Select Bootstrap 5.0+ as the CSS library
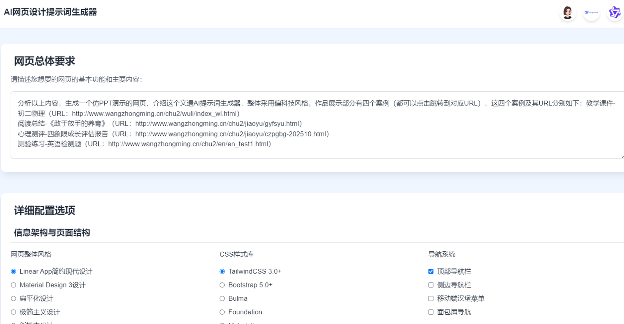 pyautogui.click(x=222, y=285)
